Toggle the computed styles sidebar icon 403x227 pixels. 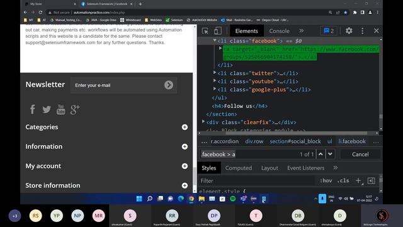[371, 181]
